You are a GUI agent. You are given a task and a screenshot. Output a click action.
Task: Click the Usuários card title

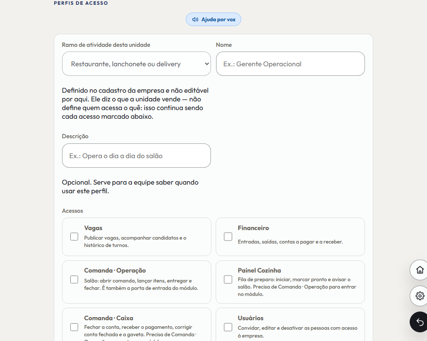(250, 318)
